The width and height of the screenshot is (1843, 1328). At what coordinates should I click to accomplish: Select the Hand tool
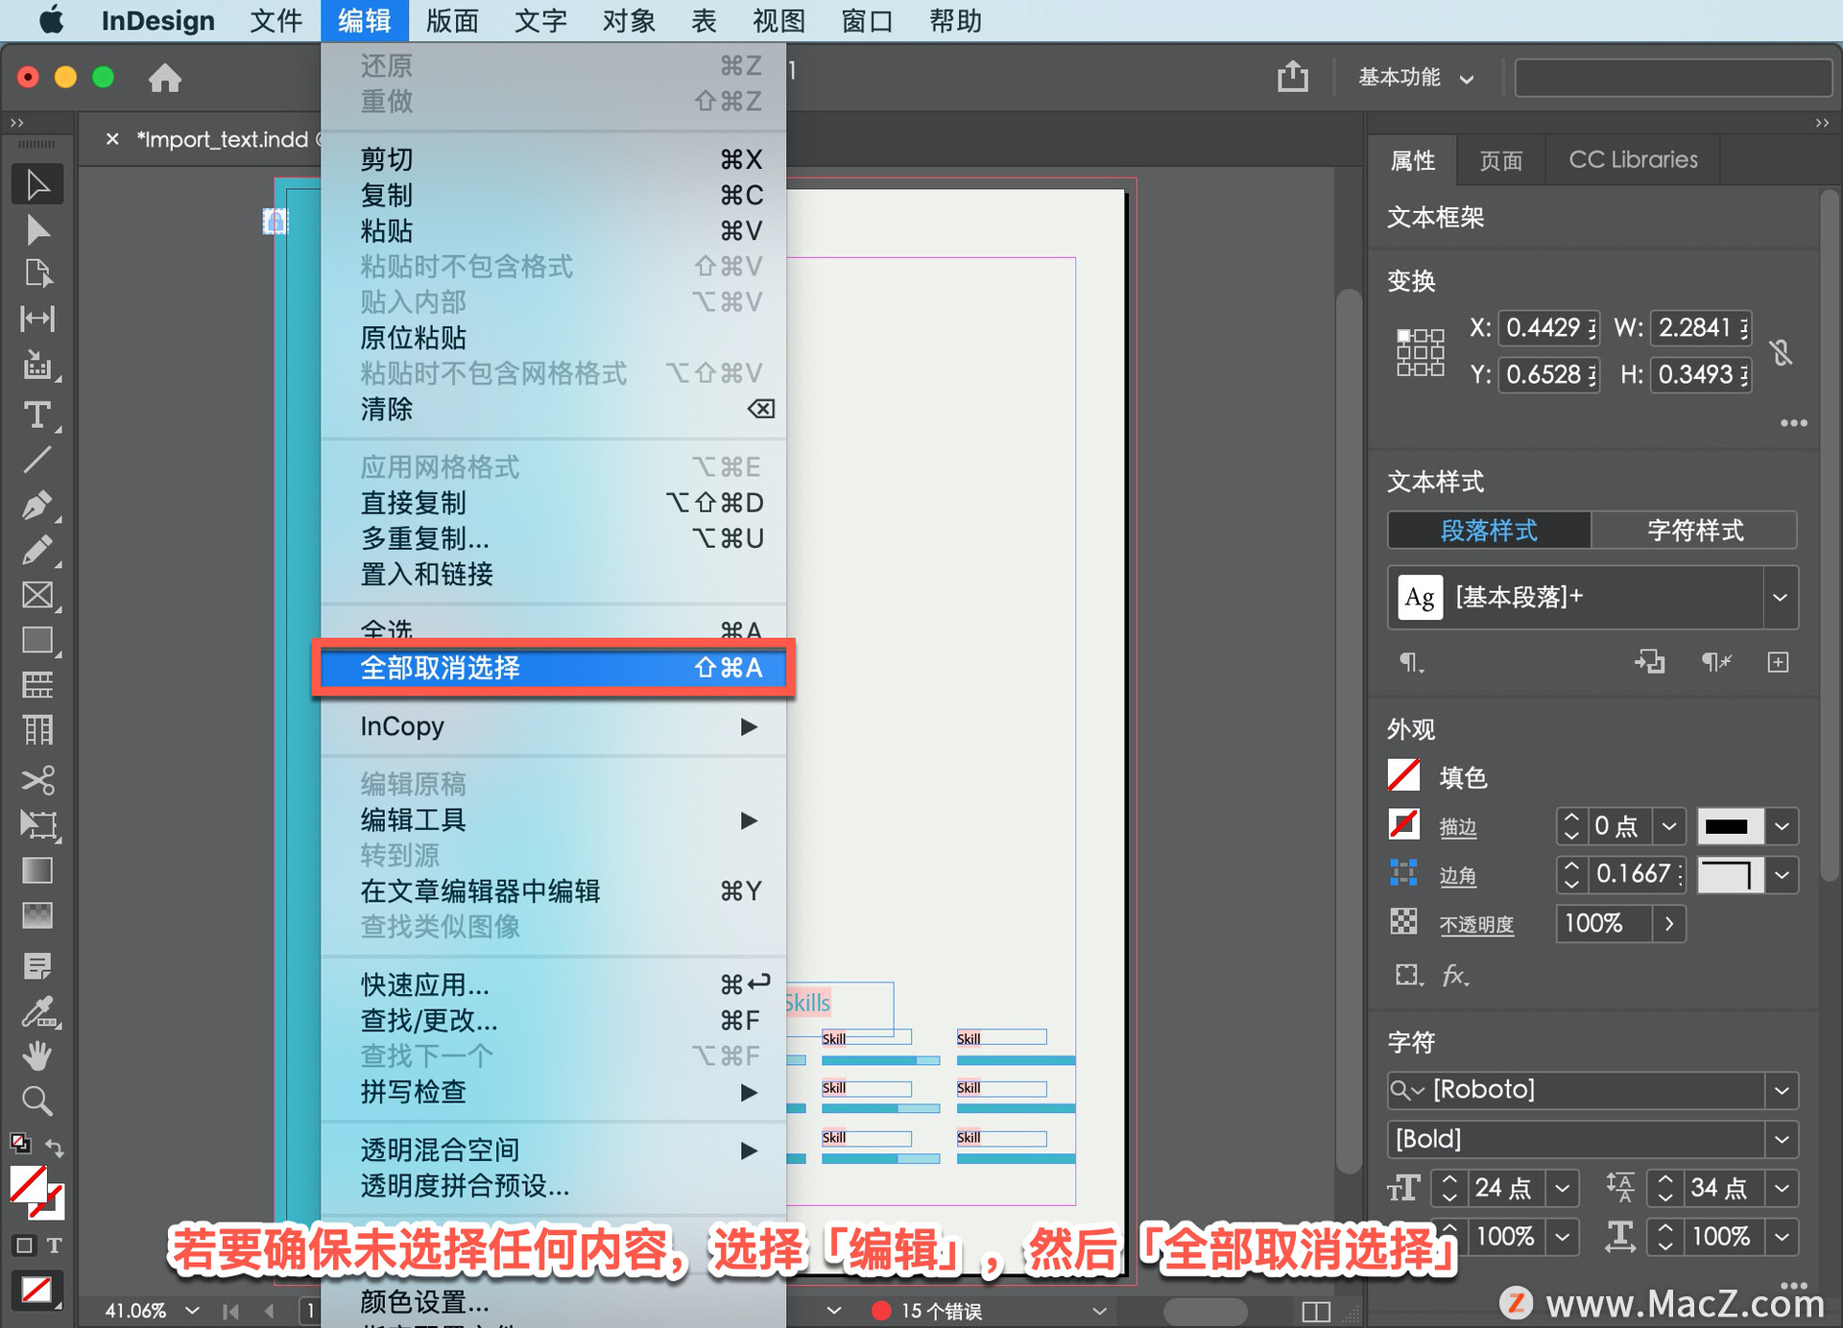[x=37, y=1055]
